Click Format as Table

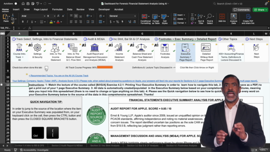point(156,19)
